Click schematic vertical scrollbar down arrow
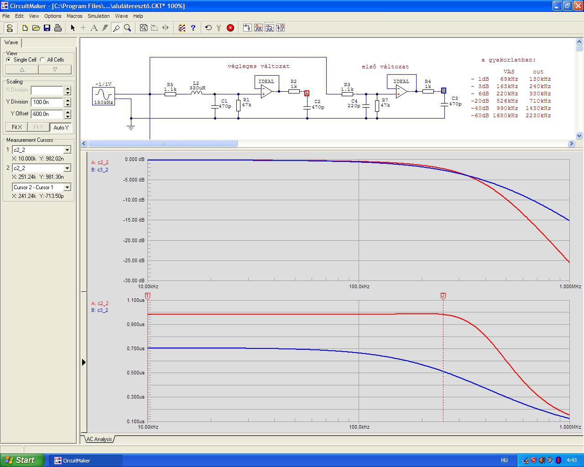 pos(579,135)
